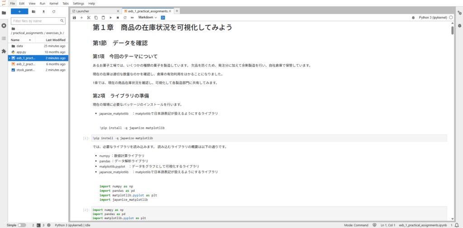Open the Kernel menu

point(53,3)
